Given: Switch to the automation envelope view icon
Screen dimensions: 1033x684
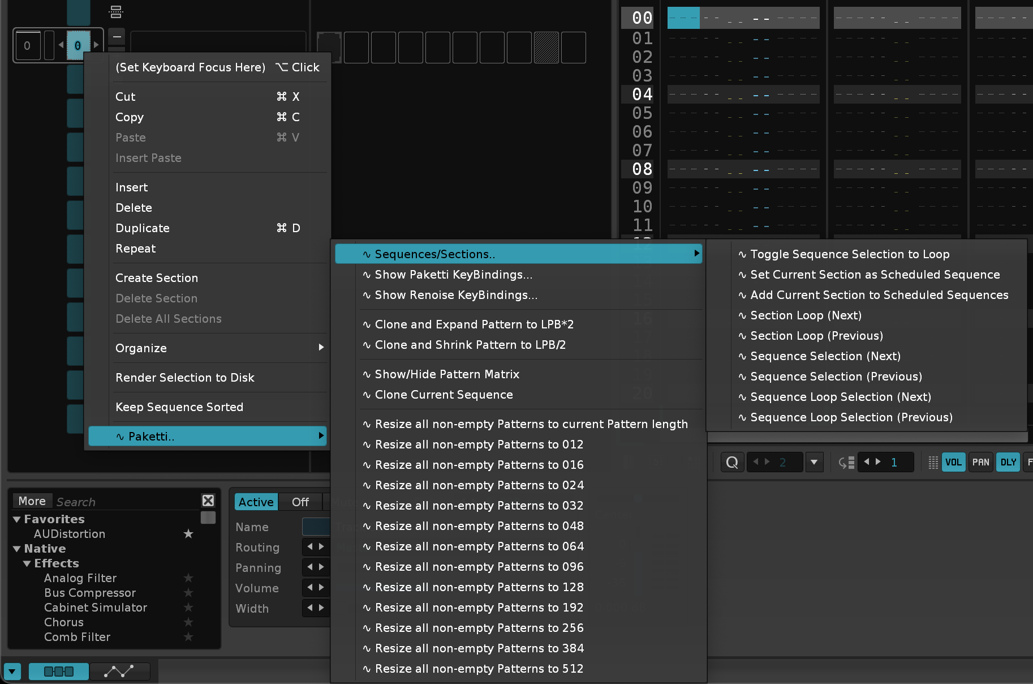Looking at the screenshot, I should tap(119, 672).
